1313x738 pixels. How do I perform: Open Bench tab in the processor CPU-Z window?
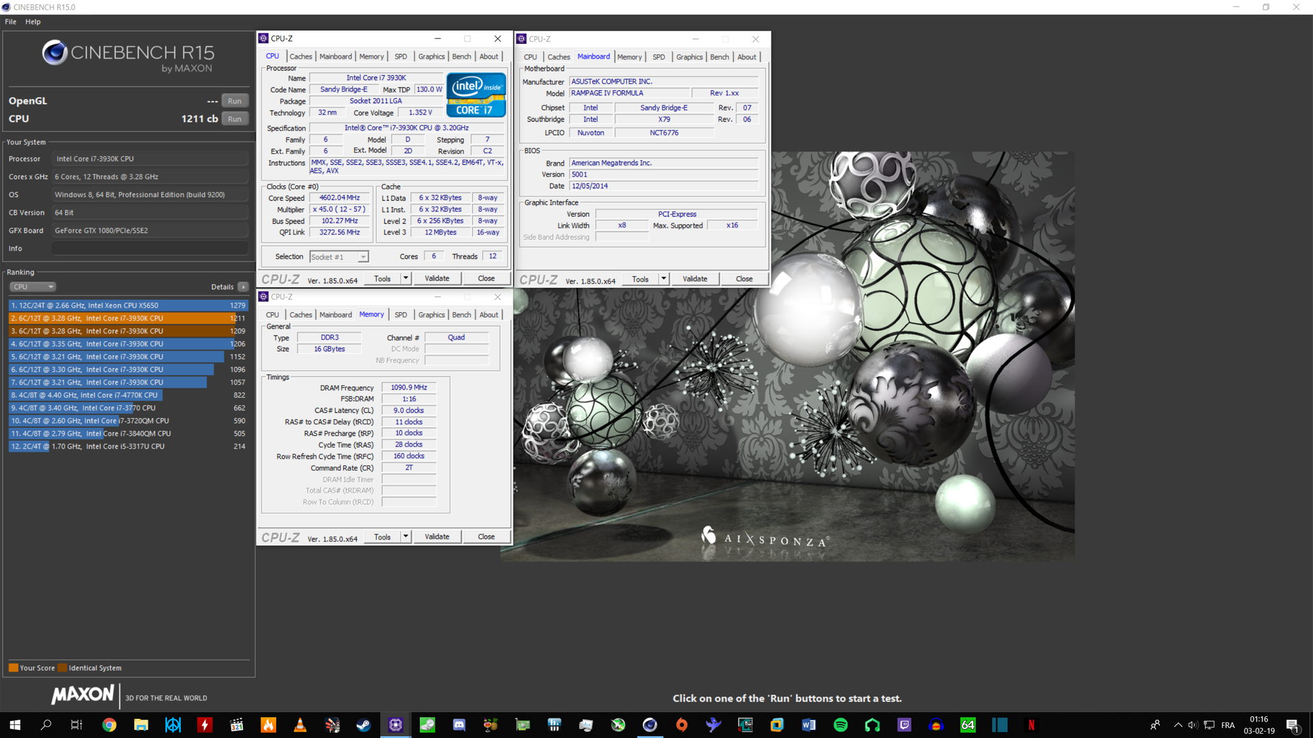click(x=462, y=57)
